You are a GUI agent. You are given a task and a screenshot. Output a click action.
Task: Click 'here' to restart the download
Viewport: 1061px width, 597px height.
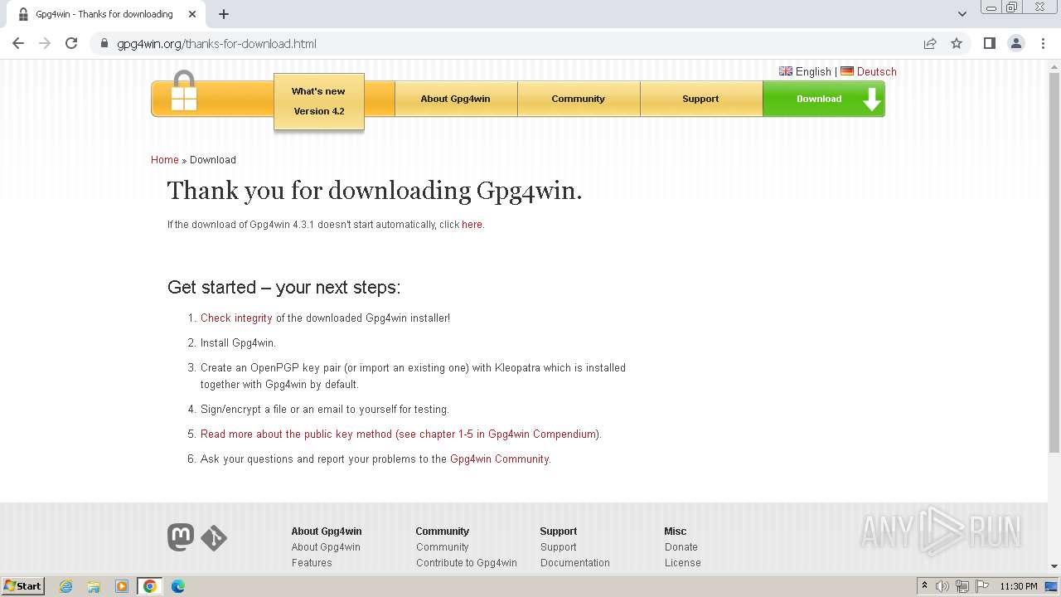pos(472,225)
